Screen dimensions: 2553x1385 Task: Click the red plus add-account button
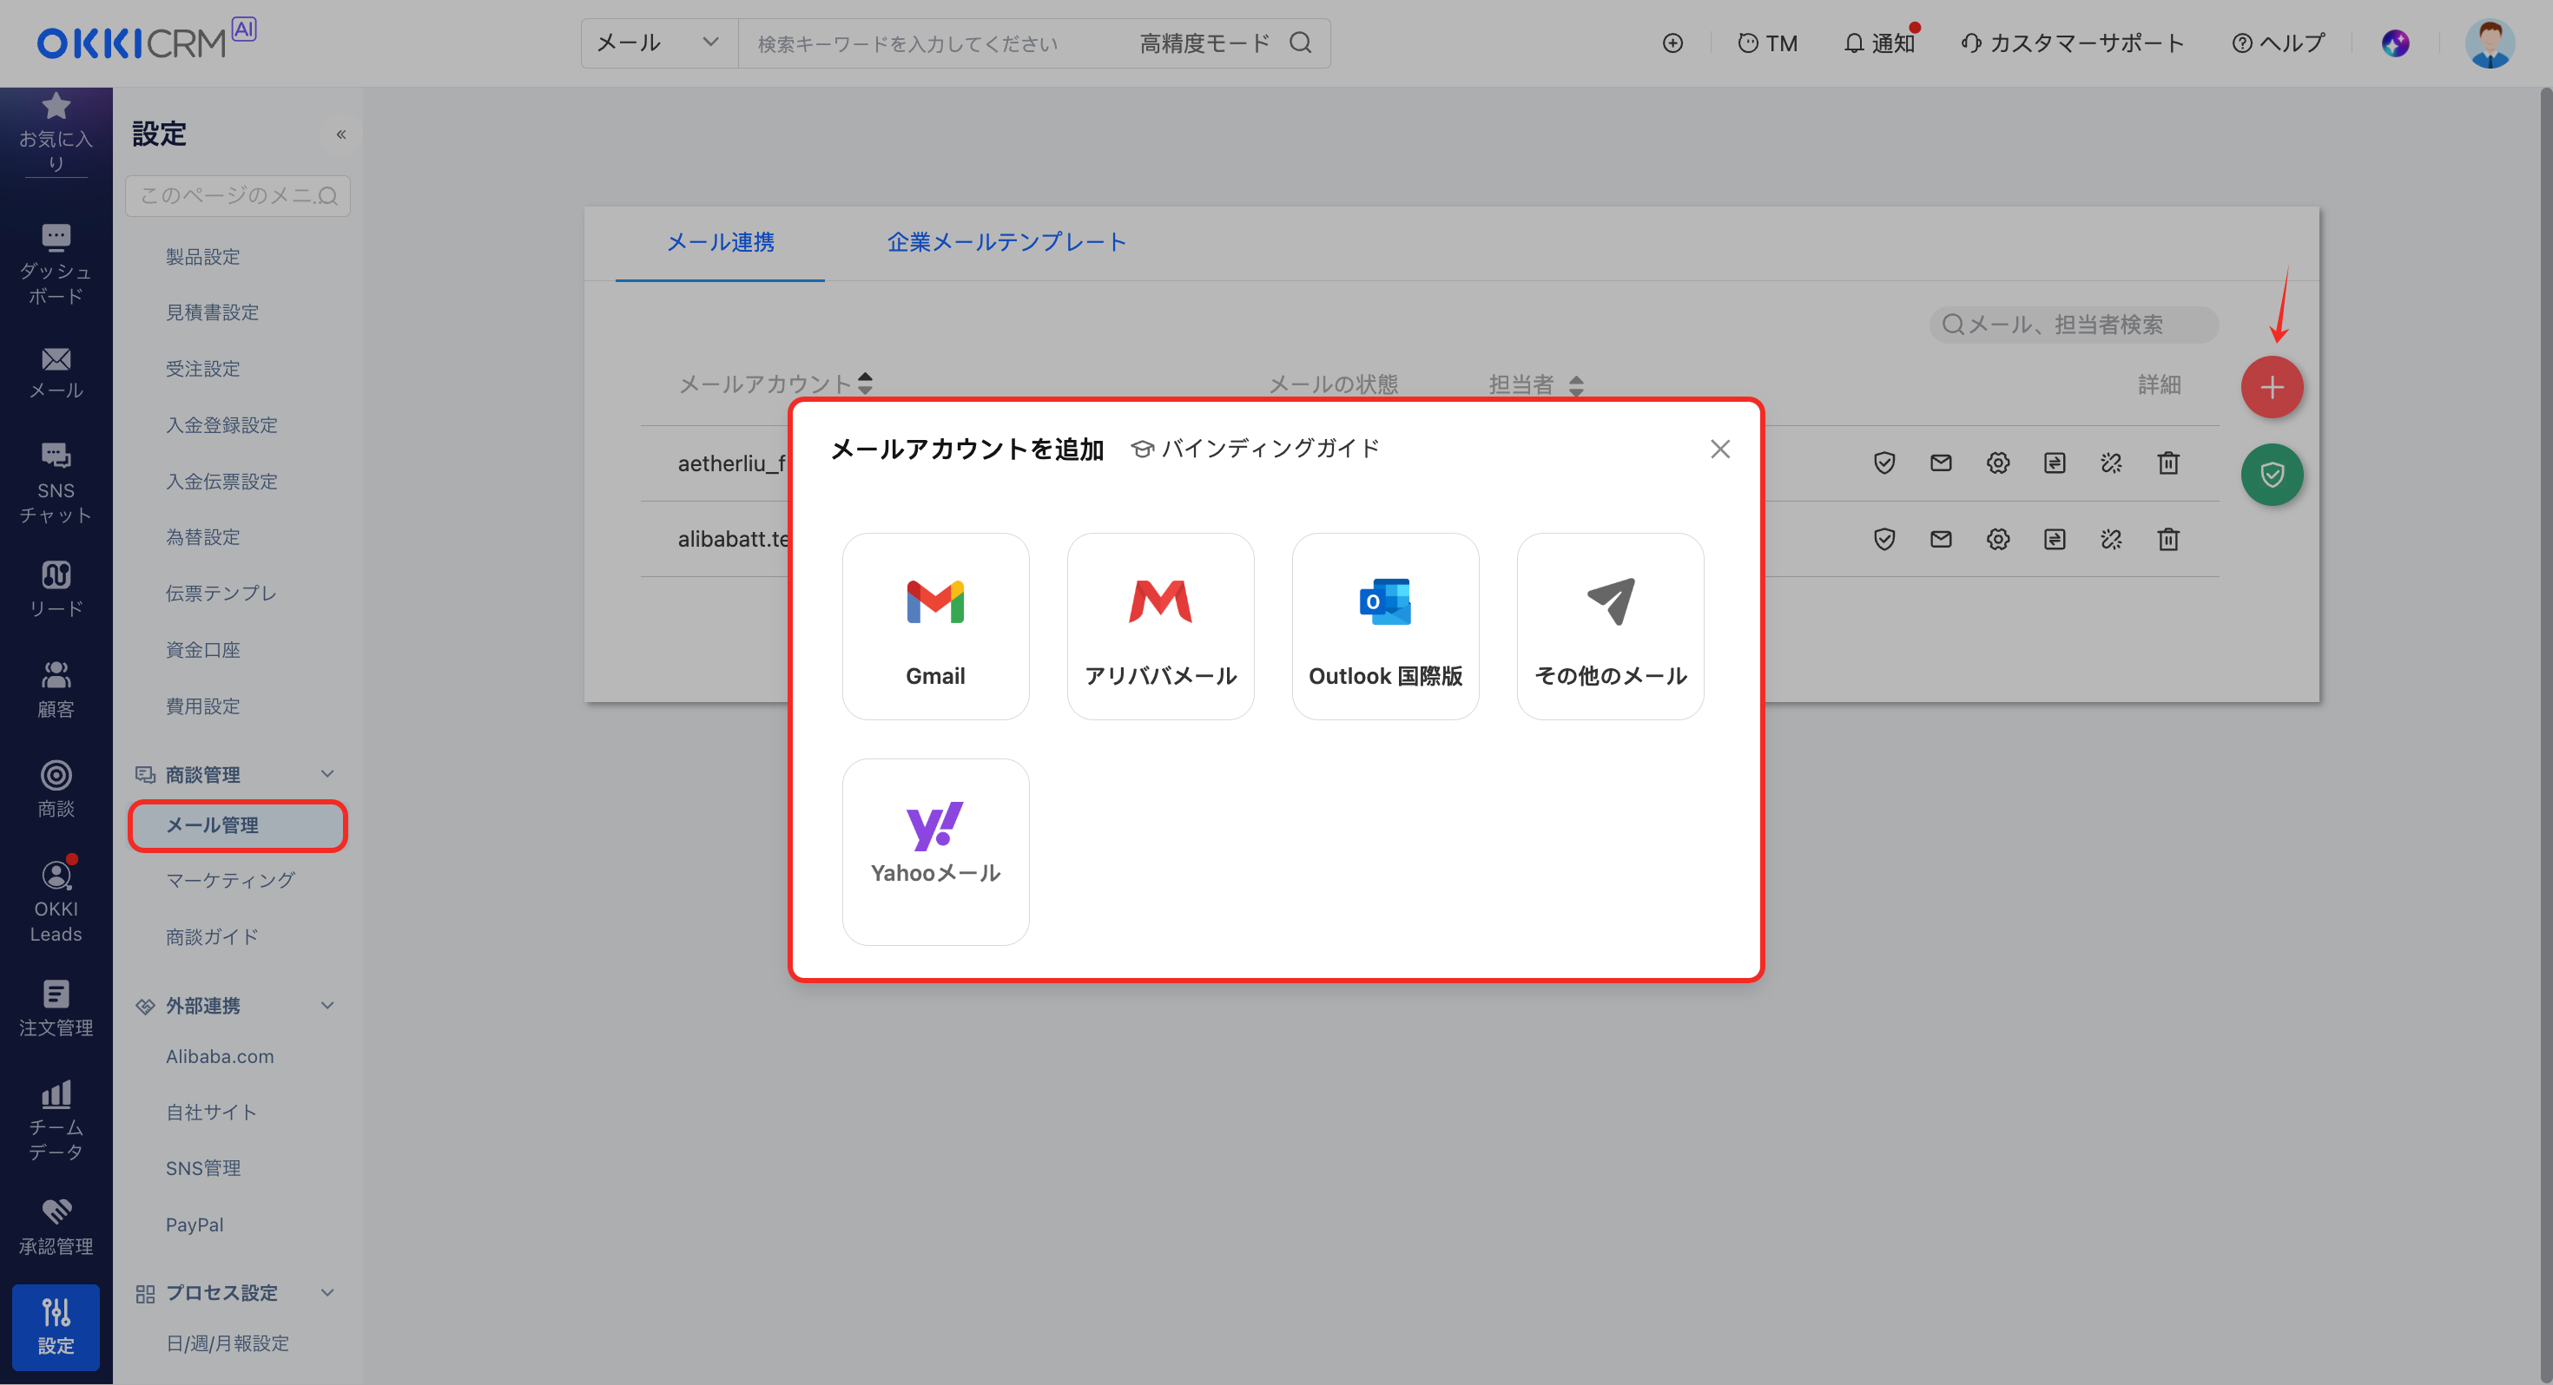[2272, 387]
